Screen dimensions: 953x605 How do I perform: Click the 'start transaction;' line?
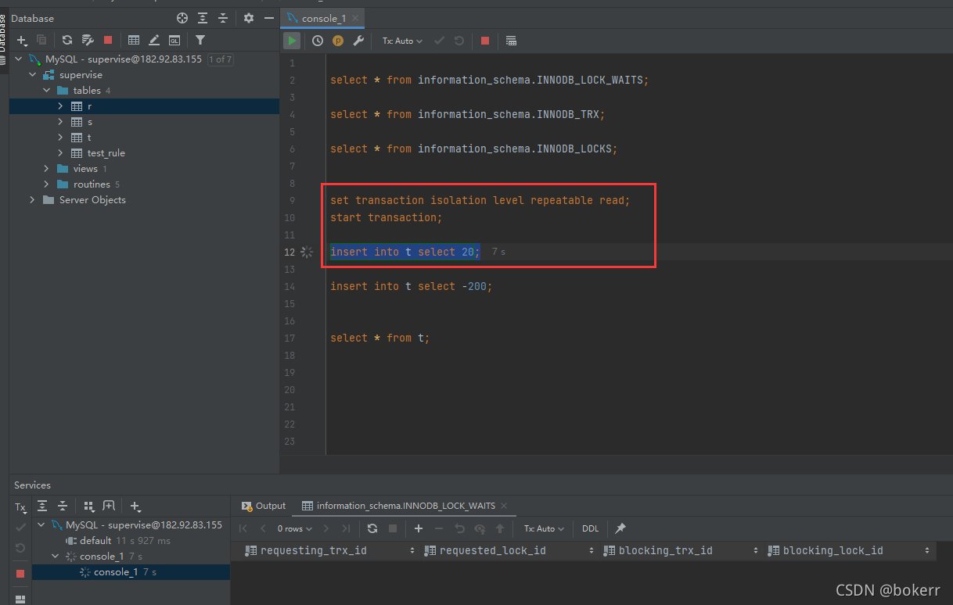pyautogui.click(x=387, y=217)
